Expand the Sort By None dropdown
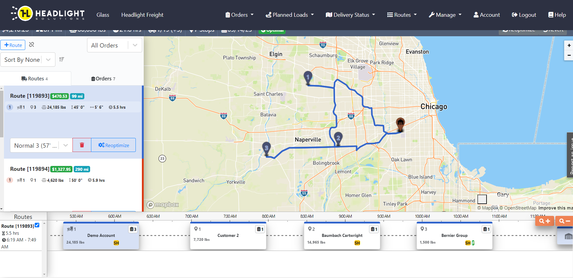 tap(28, 59)
